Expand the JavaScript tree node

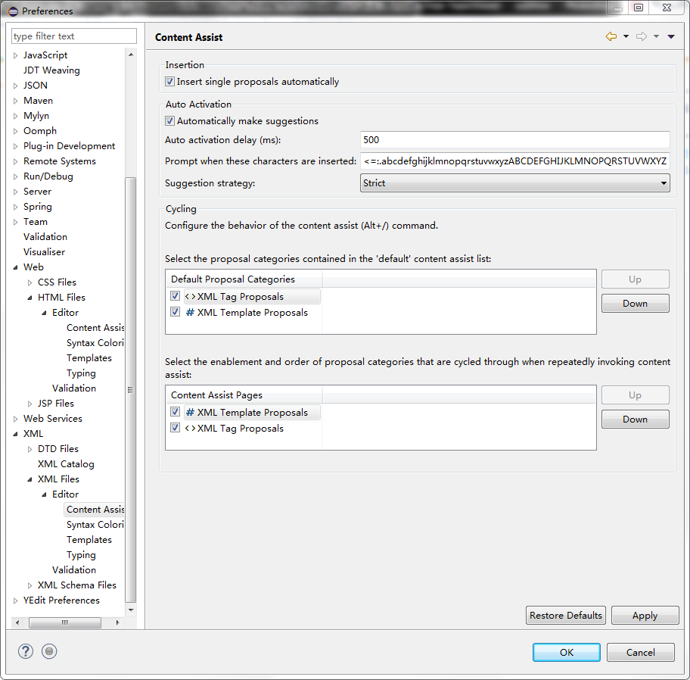15,55
